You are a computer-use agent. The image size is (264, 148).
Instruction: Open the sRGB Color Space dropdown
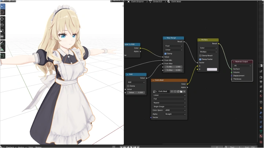point(175,110)
